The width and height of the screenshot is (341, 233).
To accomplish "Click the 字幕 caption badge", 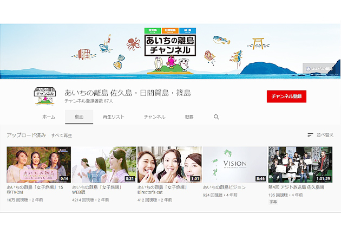I will pyautogui.click(x=273, y=202).
